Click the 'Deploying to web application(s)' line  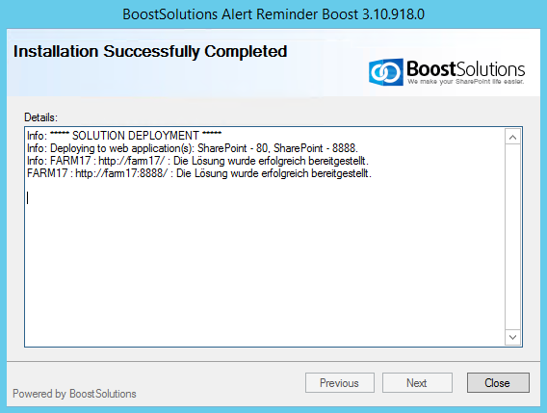point(193,148)
